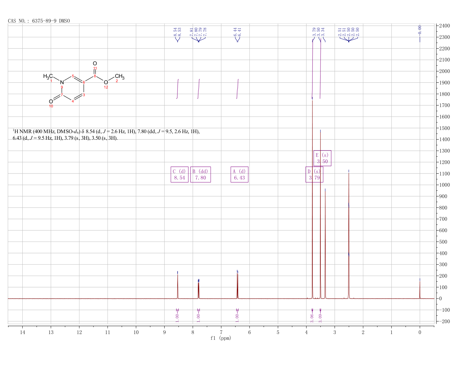Click the 2400 intensity axis tick label
The height and width of the screenshot is (365, 473).
pos(444,26)
